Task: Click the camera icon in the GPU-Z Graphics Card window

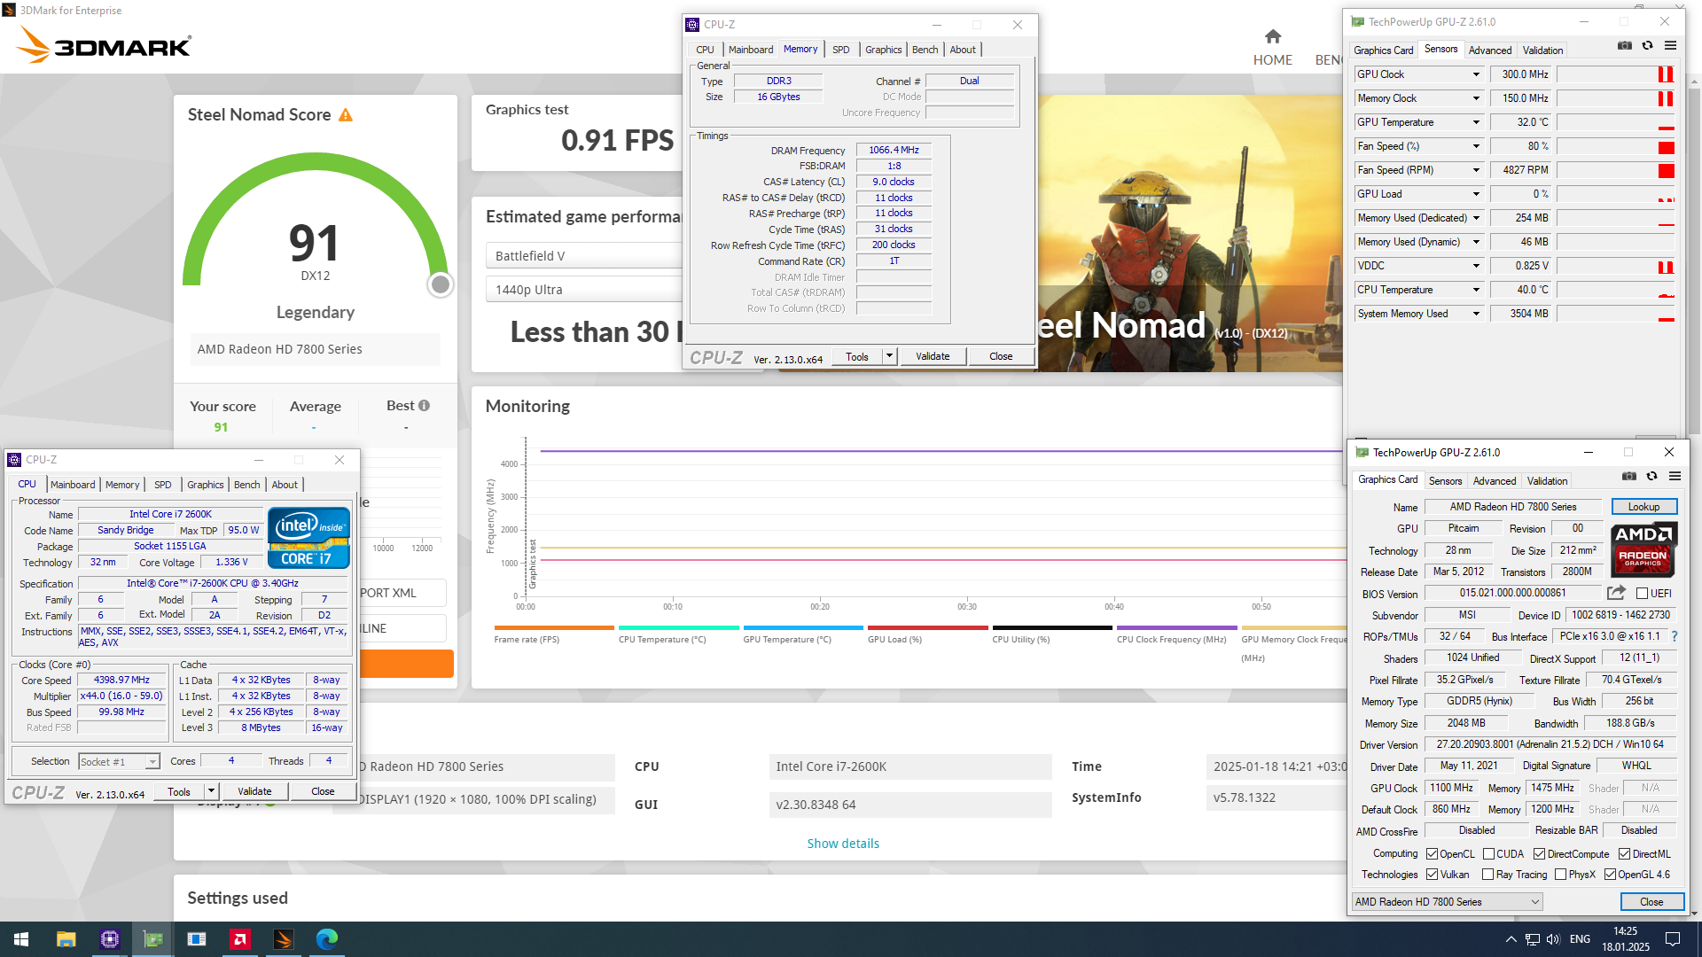Action: [x=1629, y=476]
